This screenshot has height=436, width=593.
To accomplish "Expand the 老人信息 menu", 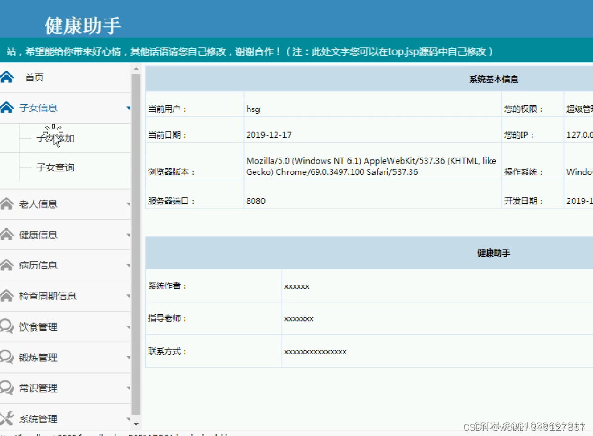I will [x=128, y=203].
